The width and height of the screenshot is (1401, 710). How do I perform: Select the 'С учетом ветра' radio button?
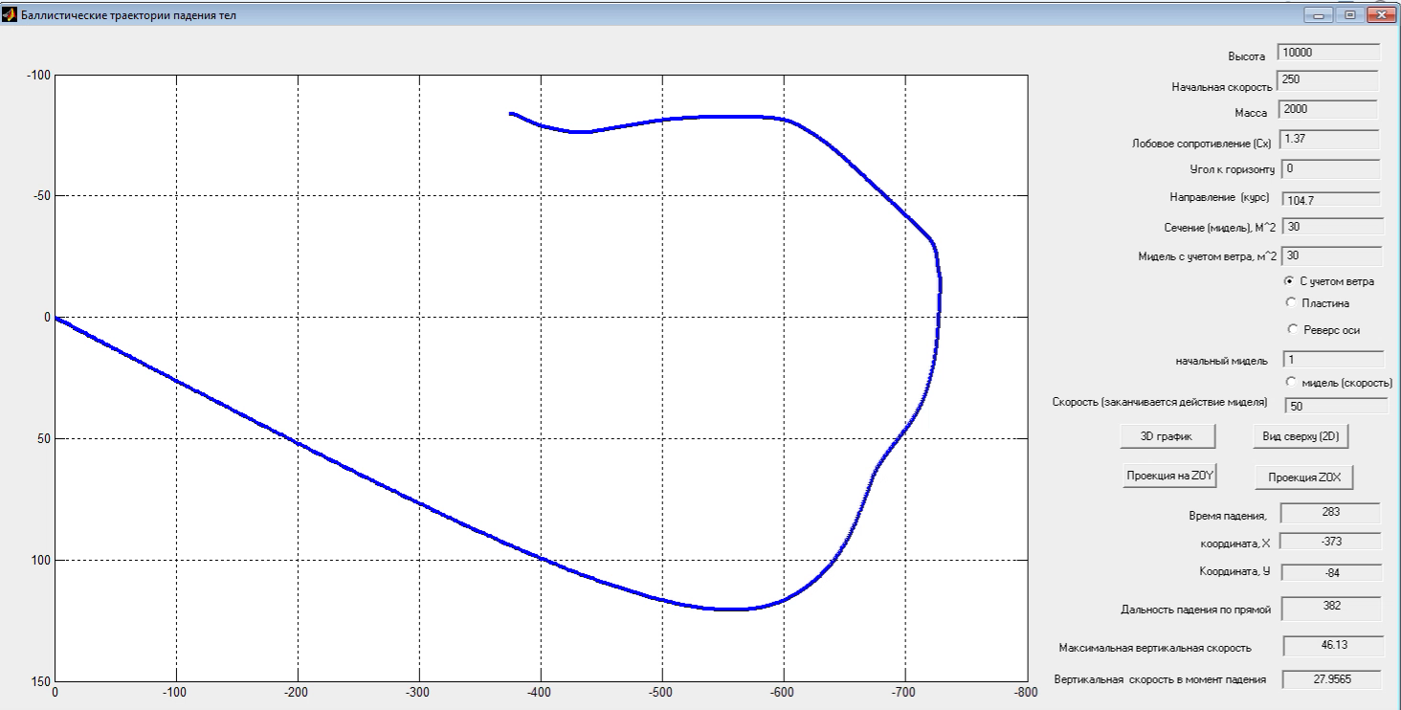pyautogui.click(x=1289, y=281)
